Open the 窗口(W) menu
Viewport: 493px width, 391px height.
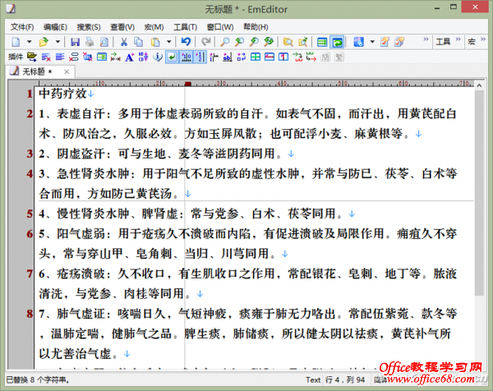pyautogui.click(x=220, y=27)
